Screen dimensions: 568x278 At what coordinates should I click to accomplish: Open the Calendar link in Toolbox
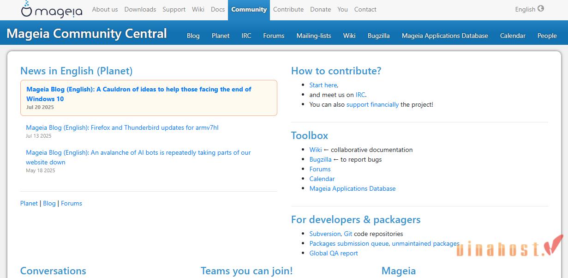tap(322, 179)
